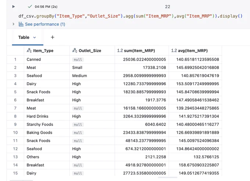The height and width of the screenshot is (181, 250).
Task: Sort by the sum(Item_MRP) column header
Action: 139,51
